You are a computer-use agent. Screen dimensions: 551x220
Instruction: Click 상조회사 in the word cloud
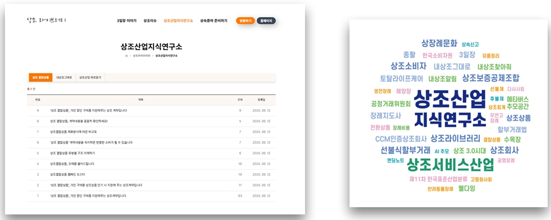tap(504, 150)
